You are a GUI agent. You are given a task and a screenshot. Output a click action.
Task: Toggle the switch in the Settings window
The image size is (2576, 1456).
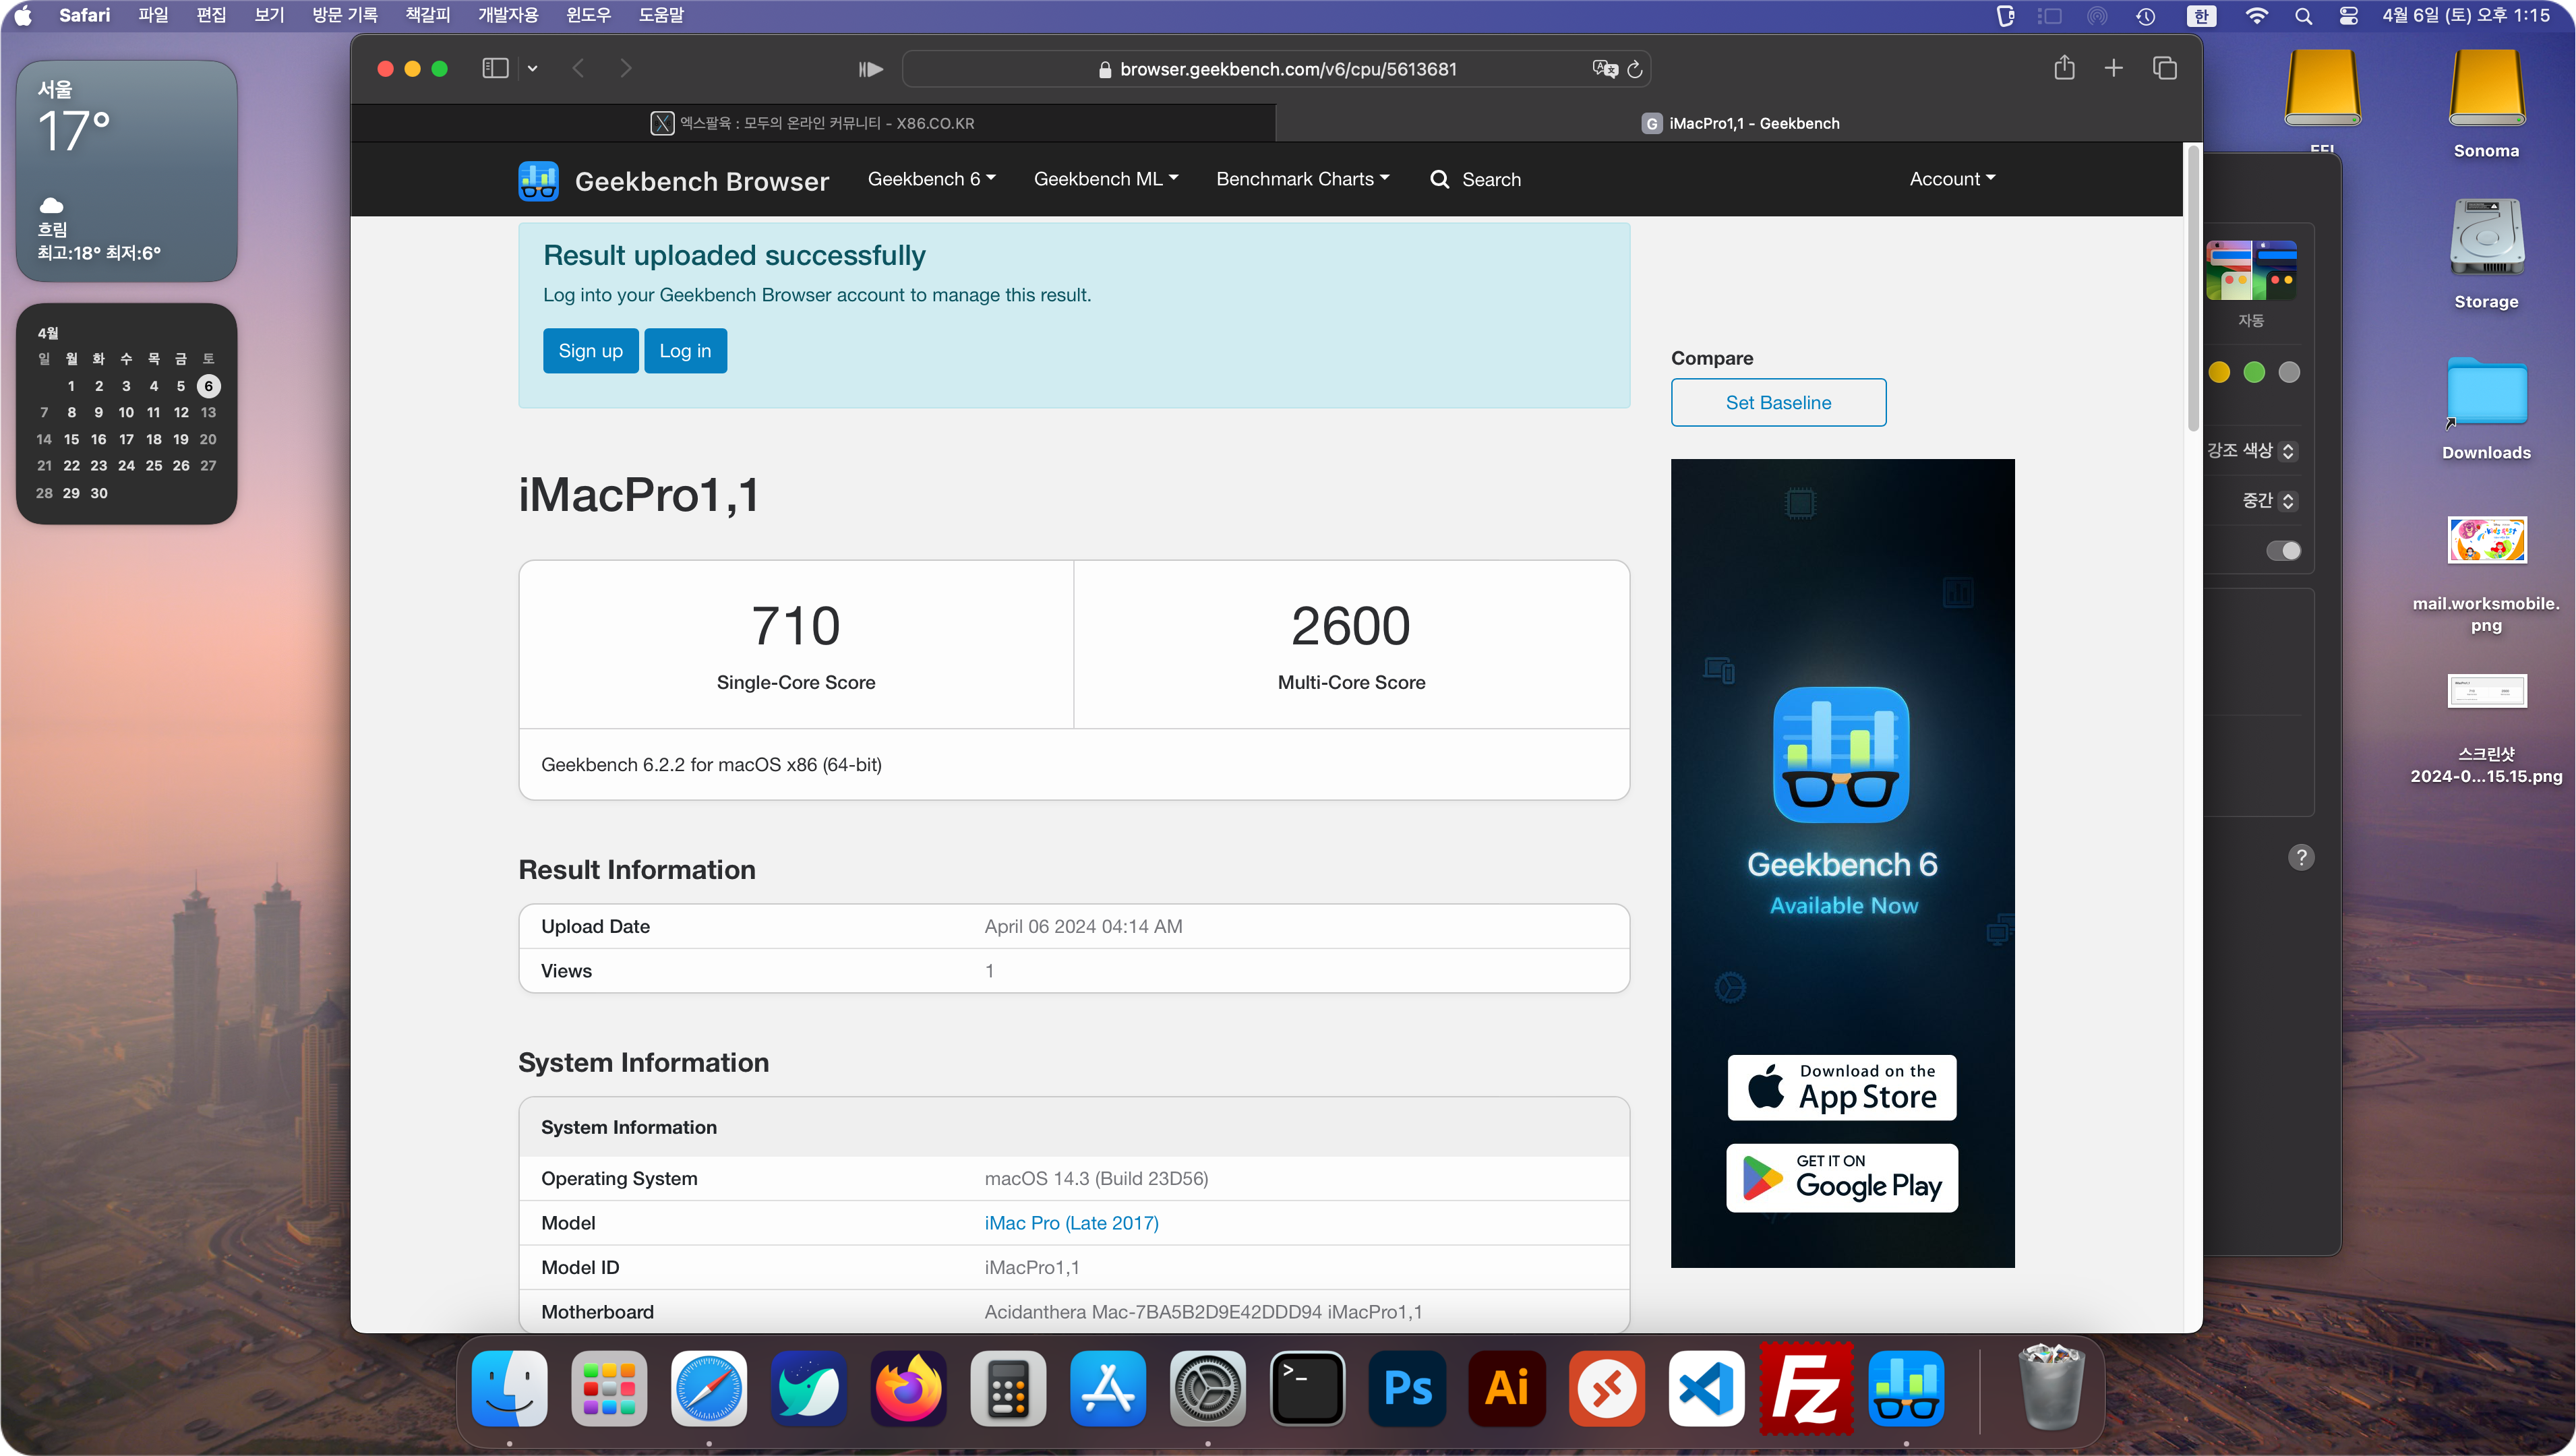[2283, 551]
